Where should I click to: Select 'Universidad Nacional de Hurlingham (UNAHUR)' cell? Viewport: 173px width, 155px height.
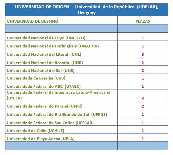[x=61, y=45]
